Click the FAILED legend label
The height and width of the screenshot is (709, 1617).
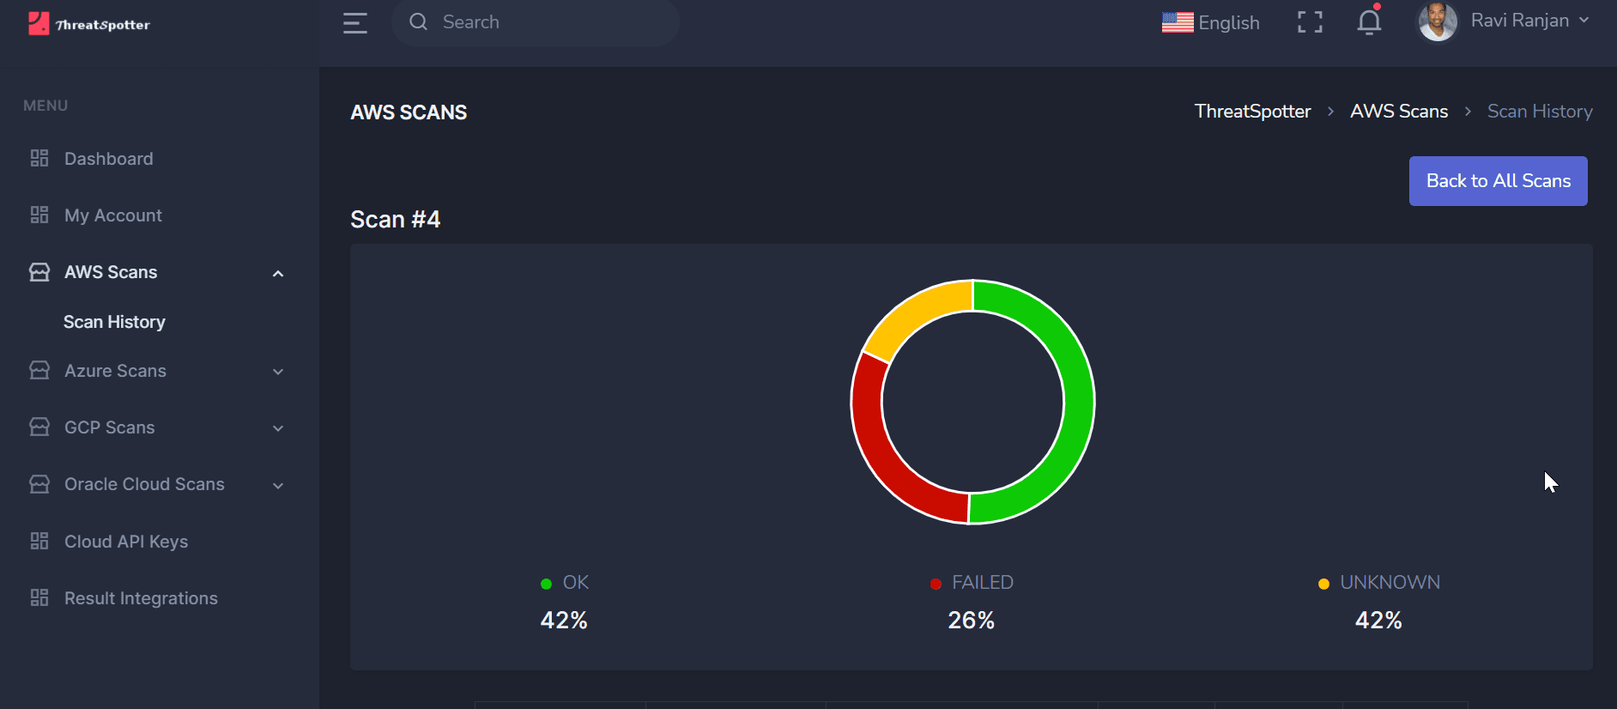pos(983,583)
